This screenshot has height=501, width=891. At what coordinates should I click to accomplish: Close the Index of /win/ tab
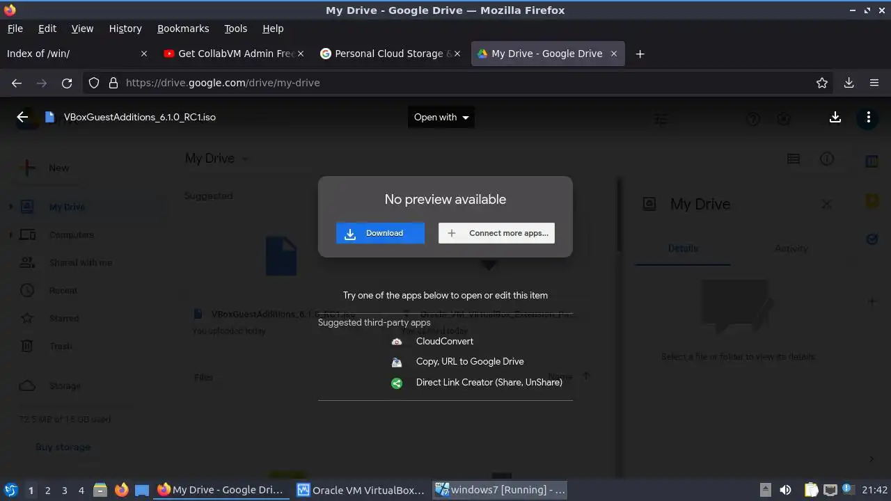tap(144, 54)
